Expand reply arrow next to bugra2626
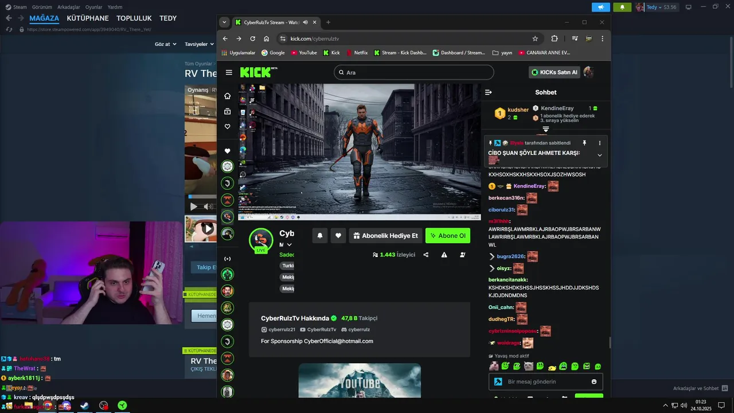The height and width of the screenshot is (413, 734). coord(492,256)
